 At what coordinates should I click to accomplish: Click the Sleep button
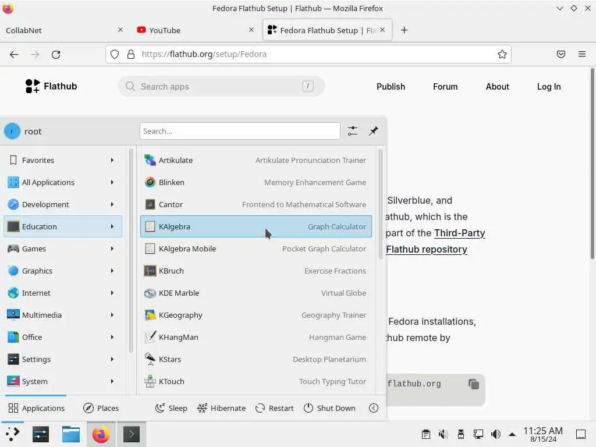pyautogui.click(x=171, y=408)
